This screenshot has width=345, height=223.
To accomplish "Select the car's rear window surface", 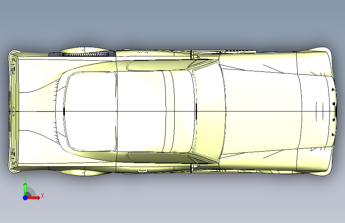I will click(90, 111).
